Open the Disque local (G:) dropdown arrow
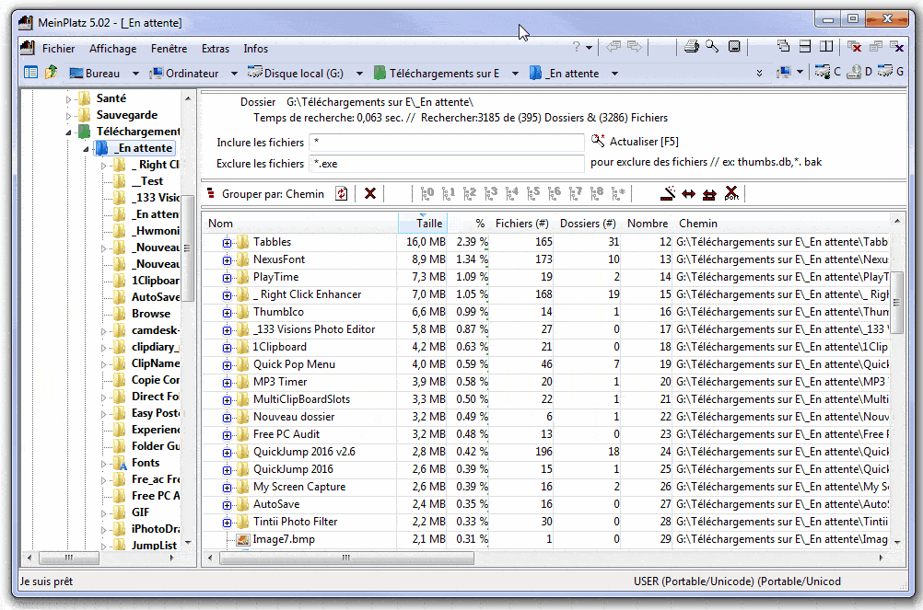 click(x=359, y=74)
